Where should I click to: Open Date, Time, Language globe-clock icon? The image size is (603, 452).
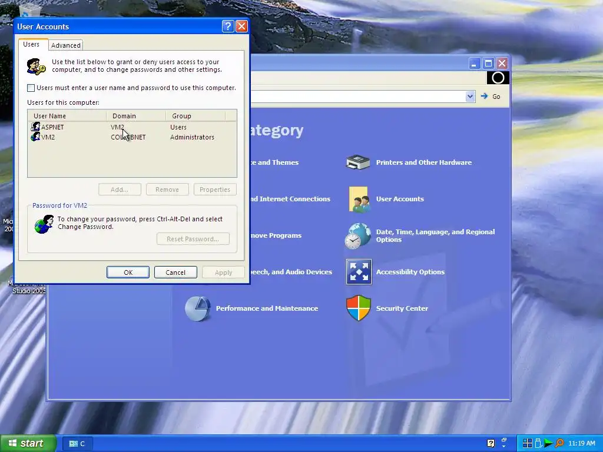[x=358, y=235]
